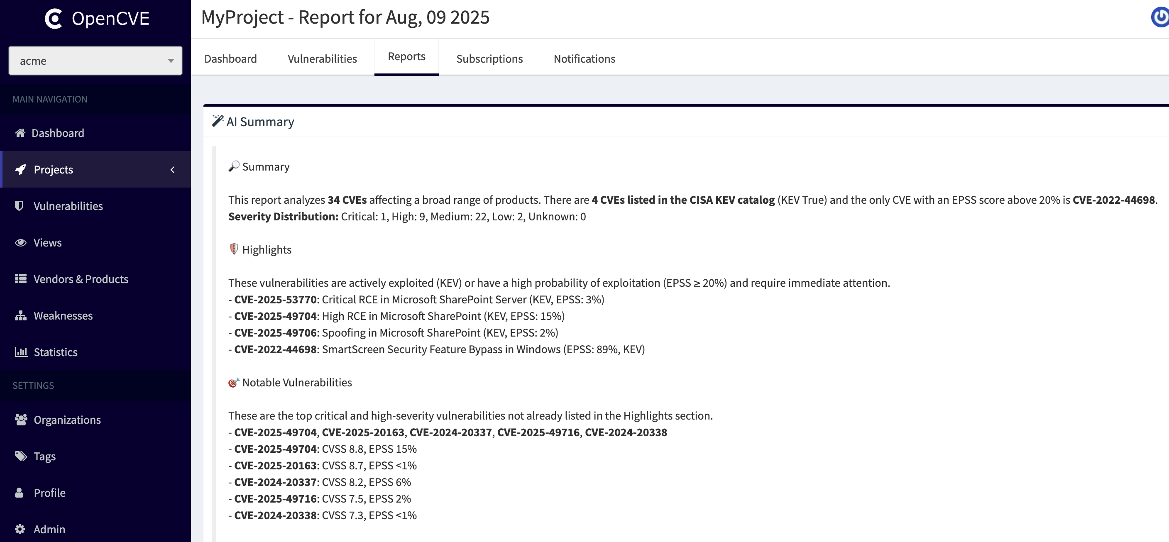Click the Admin gears icon
The image size is (1169, 542).
coord(20,529)
